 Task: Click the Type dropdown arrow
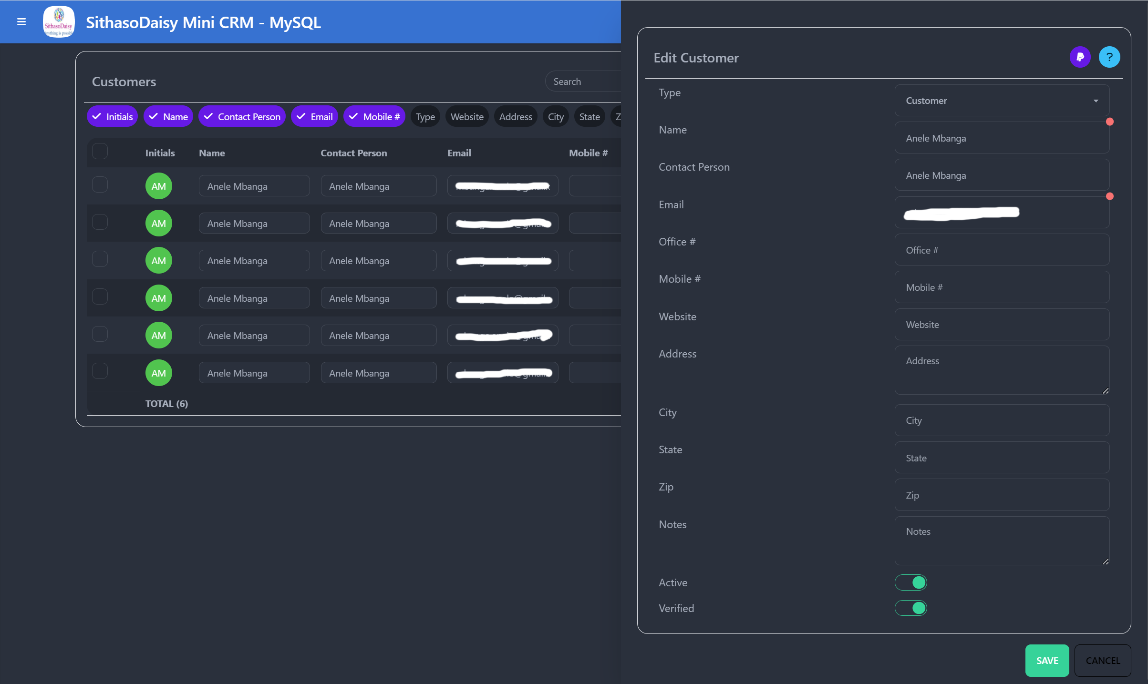pyautogui.click(x=1096, y=101)
